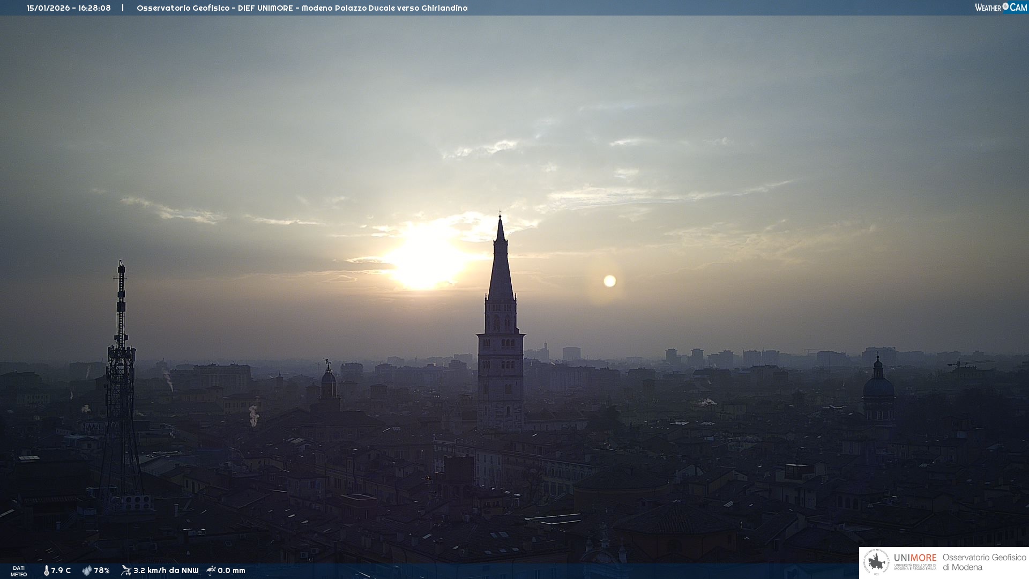Image resolution: width=1029 pixels, height=579 pixels.
Task: Click the wind anemometer icon
Action: pos(126,570)
